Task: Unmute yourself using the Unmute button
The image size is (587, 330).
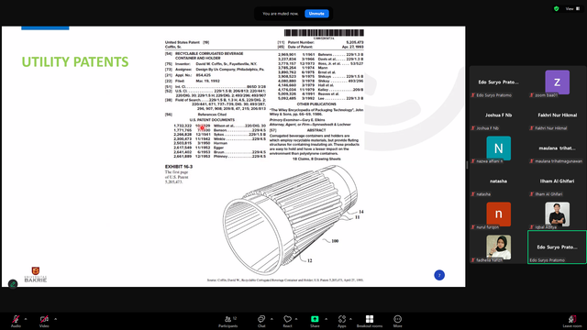Action: point(316,14)
